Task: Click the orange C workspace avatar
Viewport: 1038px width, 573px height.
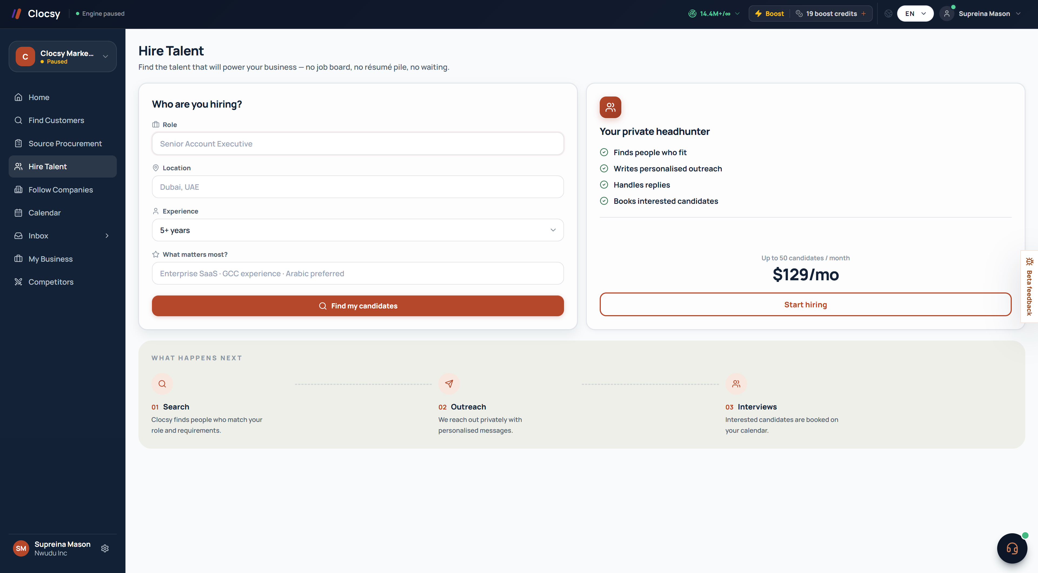Action: (x=25, y=57)
